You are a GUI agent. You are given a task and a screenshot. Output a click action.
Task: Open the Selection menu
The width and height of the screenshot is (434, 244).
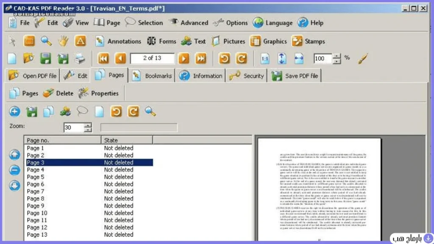(x=144, y=23)
